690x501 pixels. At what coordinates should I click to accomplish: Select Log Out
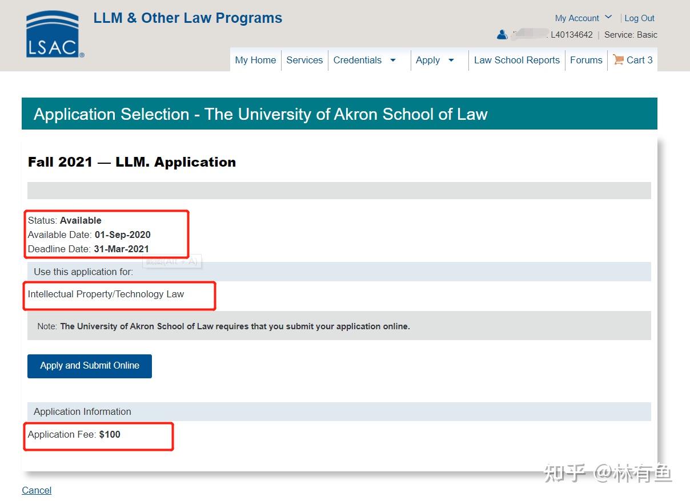[639, 18]
